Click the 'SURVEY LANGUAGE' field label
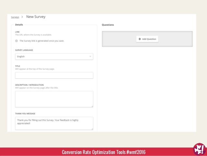Image resolution: width=207 pixels, height=156 pixels. pos(24,50)
